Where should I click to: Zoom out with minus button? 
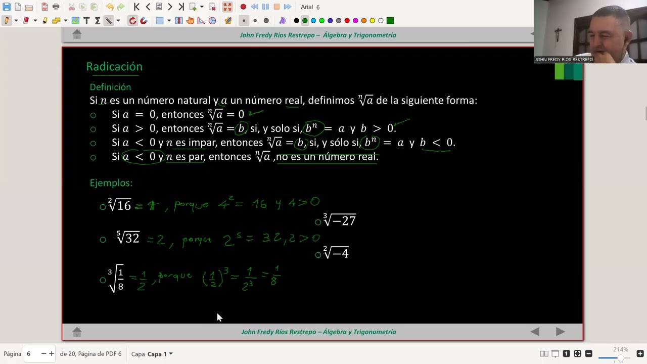[589, 353]
